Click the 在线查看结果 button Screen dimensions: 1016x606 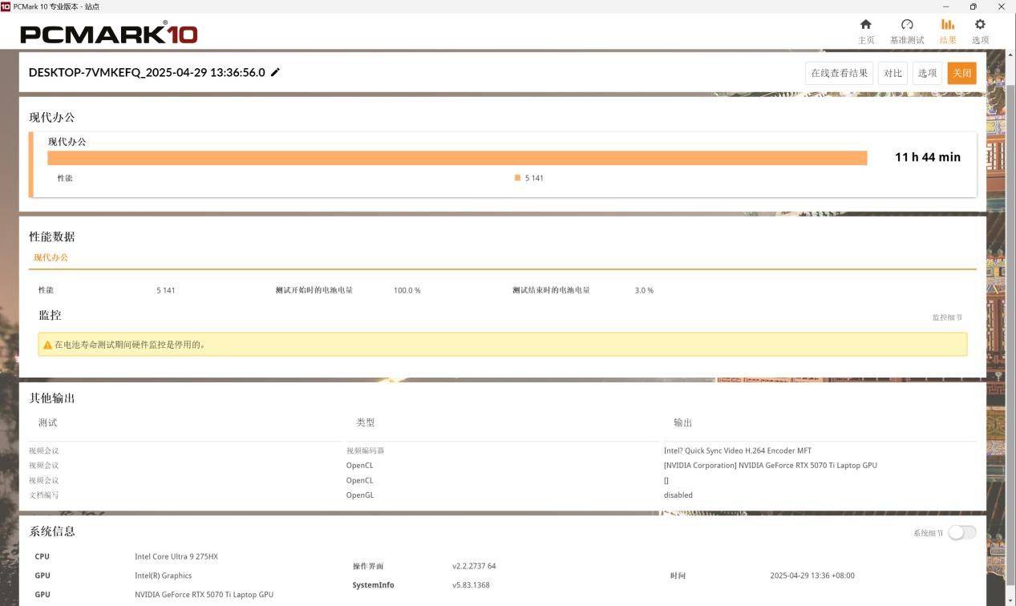(x=839, y=73)
